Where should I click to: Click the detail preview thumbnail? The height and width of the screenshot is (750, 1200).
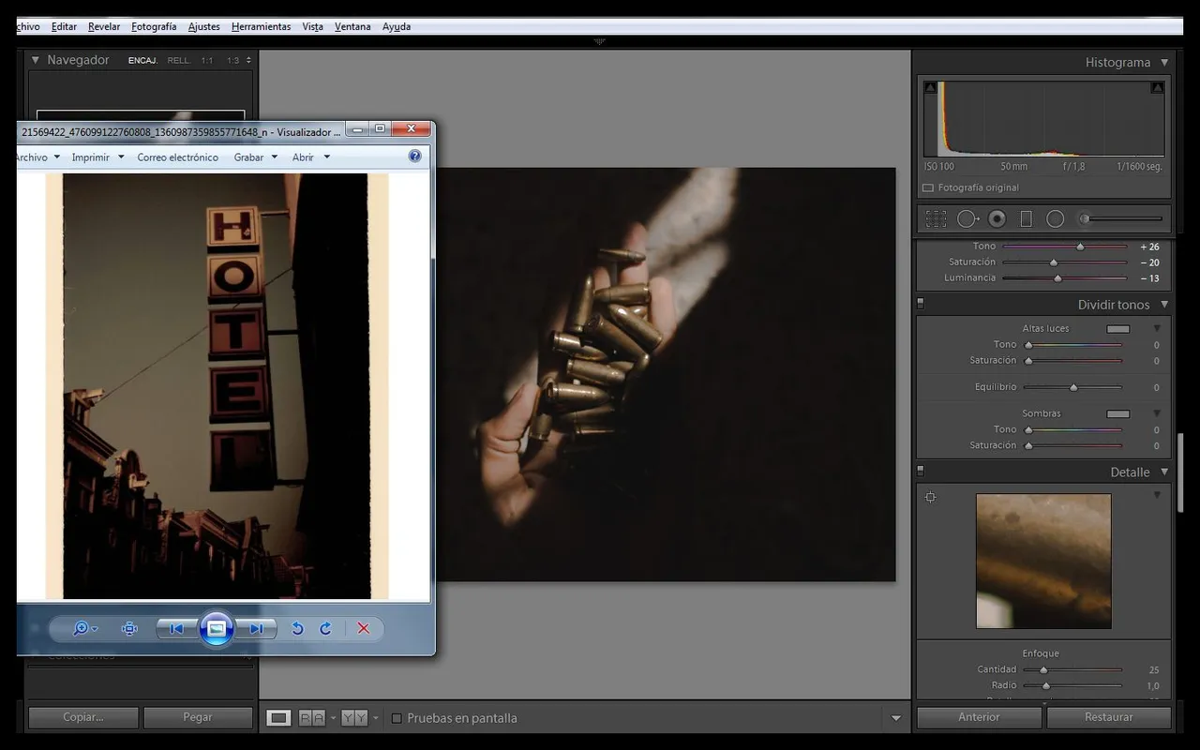1043,561
